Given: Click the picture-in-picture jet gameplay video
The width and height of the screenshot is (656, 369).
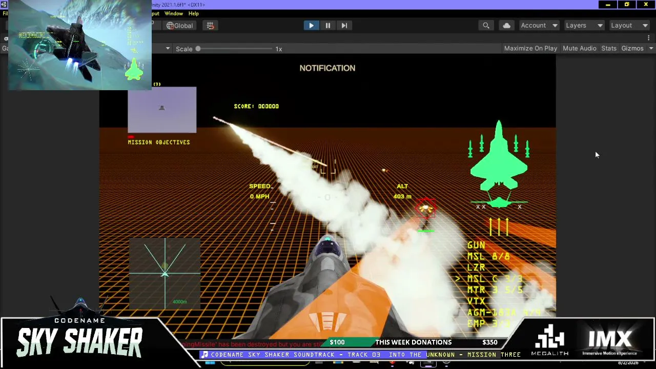Looking at the screenshot, I should [x=80, y=45].
